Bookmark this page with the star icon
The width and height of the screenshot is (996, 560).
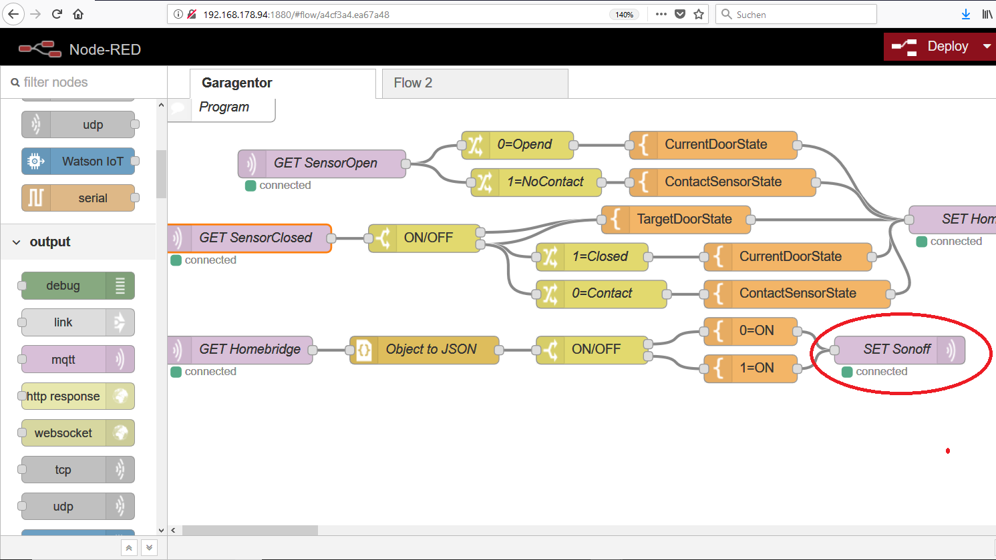pos(699,14)
